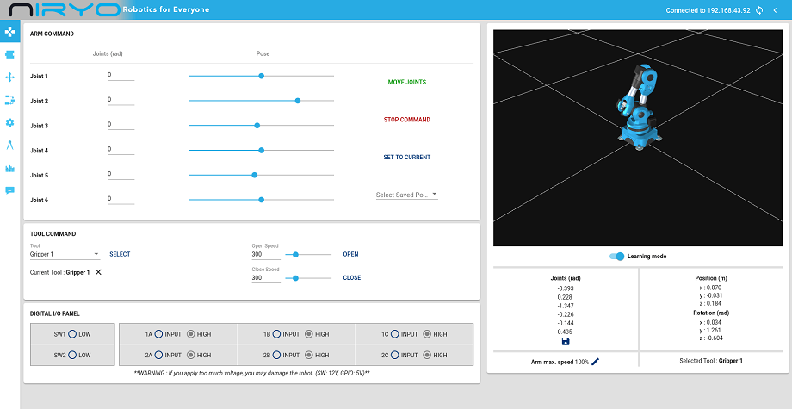Remove current tool Gripper 1 with X
This screenshot has height=409, width=792.
[x=98, y=272]
